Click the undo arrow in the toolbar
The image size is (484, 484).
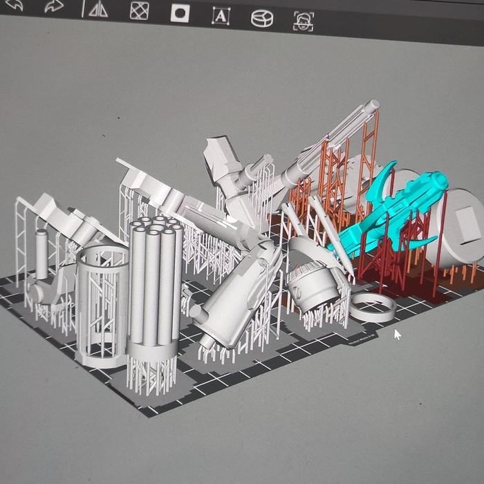coord(15,8)
